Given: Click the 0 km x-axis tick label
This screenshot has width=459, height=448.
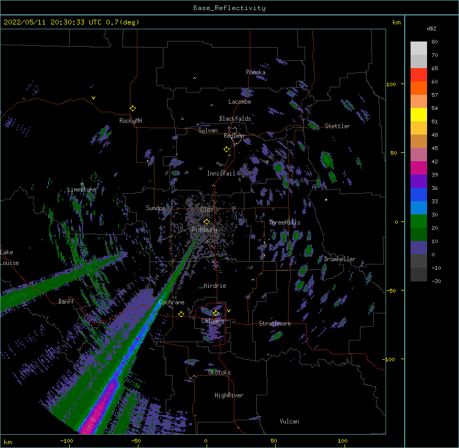Looking at the screenshot, I should pos(206,441).
